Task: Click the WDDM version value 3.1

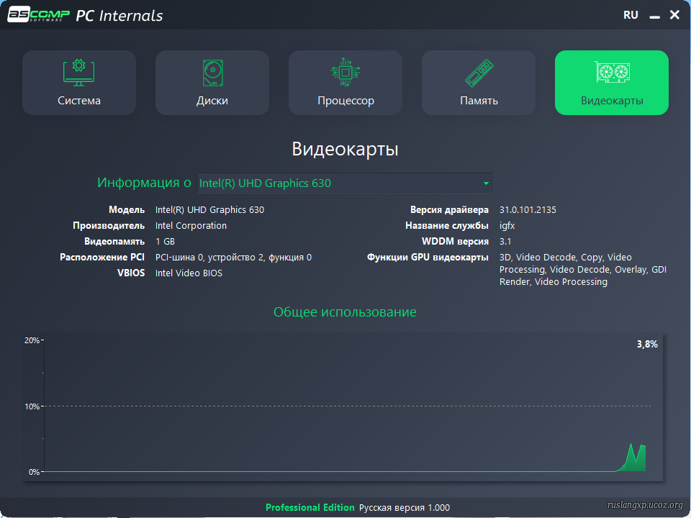Action: pyautogui.click(x=505, y=242)
